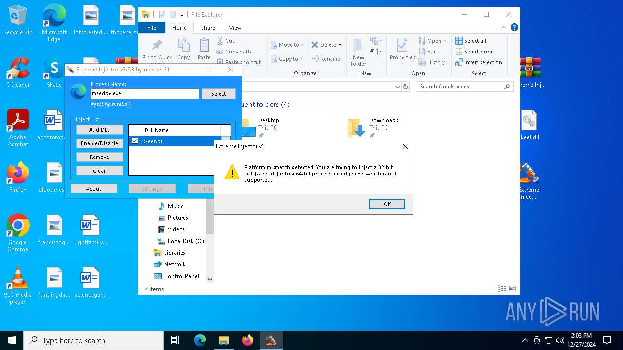Open the About dialog in Extreme Injector

click(93, 189)
